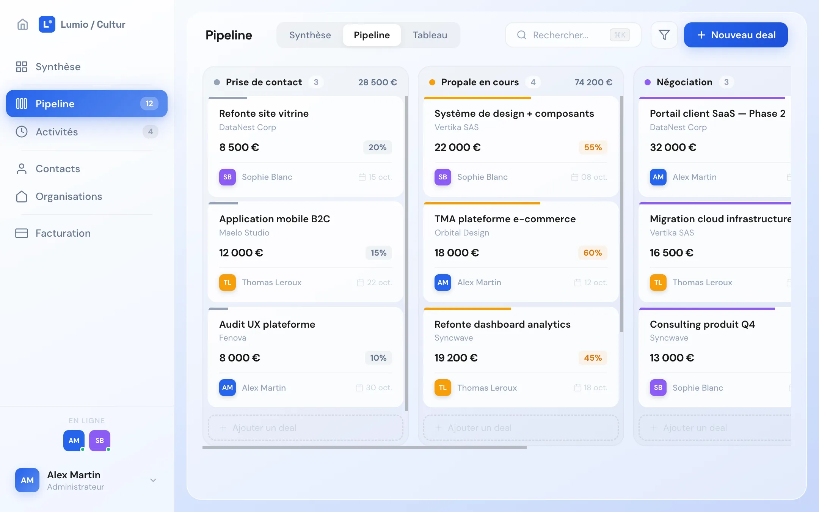Open the Système de design + composants card
This screenshot has height=512, width=819.
coord(521,146)
